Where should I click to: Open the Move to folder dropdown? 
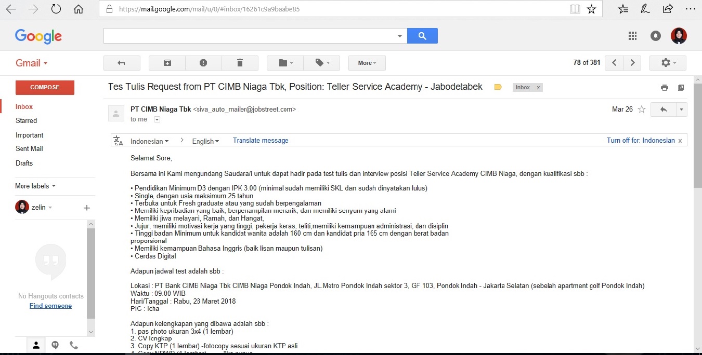(x=285, y=63)
